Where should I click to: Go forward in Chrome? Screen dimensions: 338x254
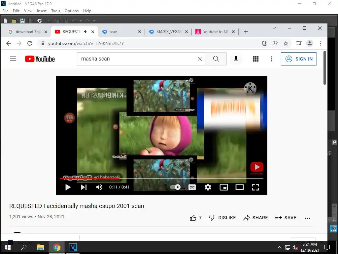[19, 43]
